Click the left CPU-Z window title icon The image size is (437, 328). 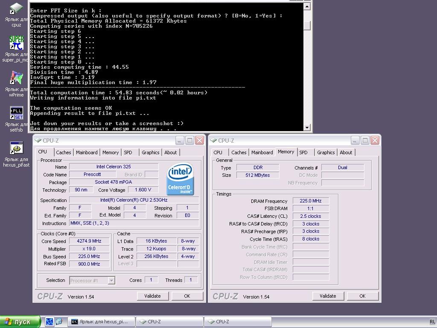tap(38, 140)
